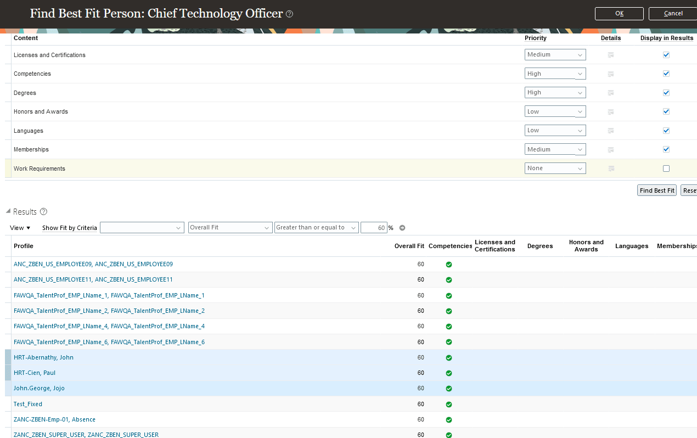Click the Find Best Fit button
This screenshot has height=438, width=697.
657,190
